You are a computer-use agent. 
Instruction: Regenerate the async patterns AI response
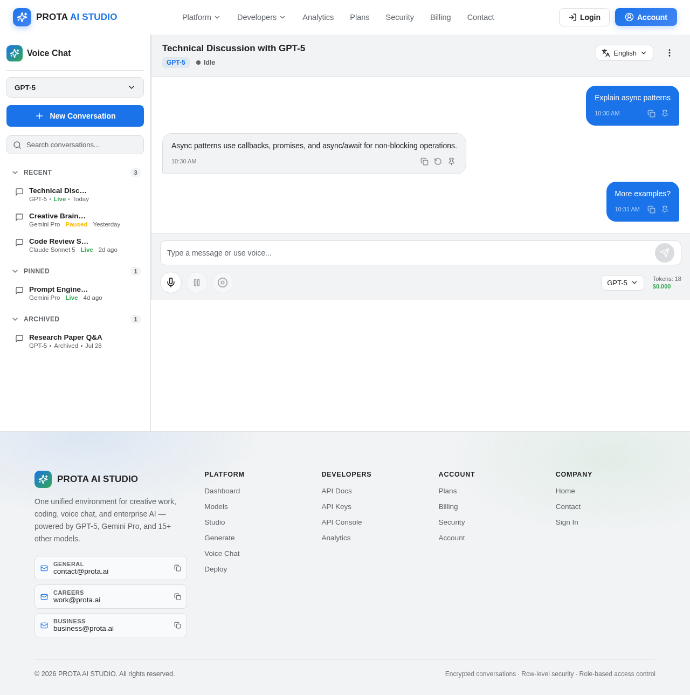point(438,162)
